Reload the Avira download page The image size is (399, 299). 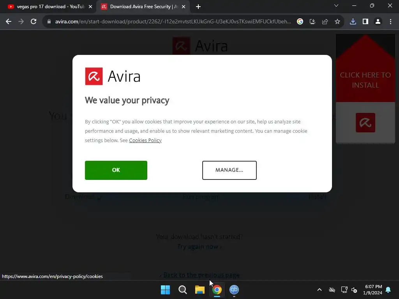pos(34,22)
